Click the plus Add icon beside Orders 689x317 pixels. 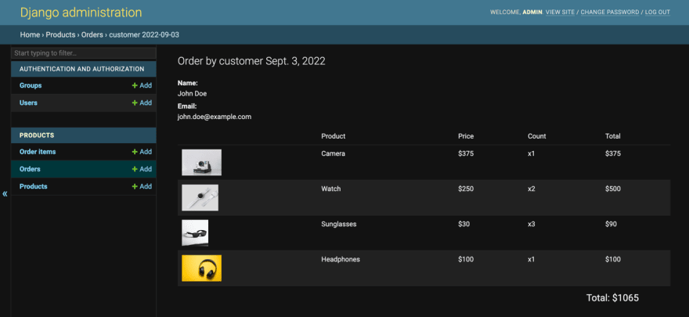pos(135,169)
